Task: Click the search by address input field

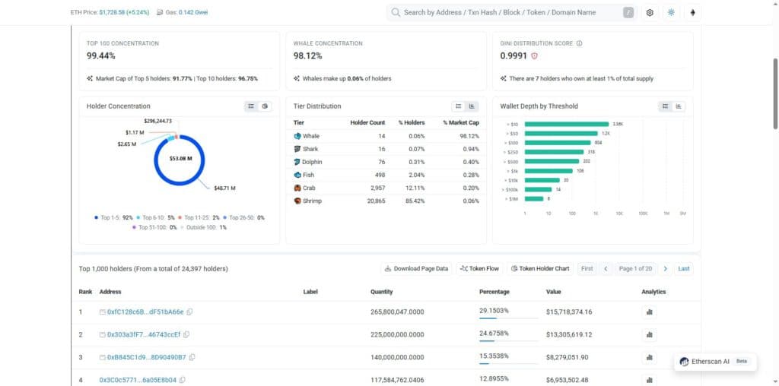Action: coord(512,13)
